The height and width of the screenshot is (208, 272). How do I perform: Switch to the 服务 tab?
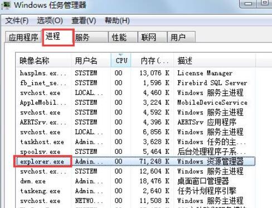91,37
